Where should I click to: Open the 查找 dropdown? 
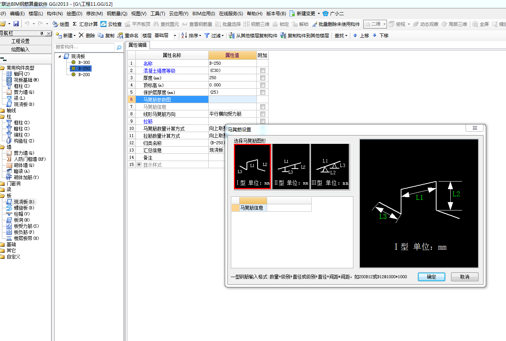click(x=341, y=35)
